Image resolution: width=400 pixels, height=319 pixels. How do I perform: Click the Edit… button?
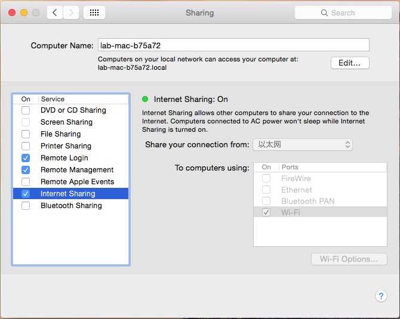pos(350,63)
